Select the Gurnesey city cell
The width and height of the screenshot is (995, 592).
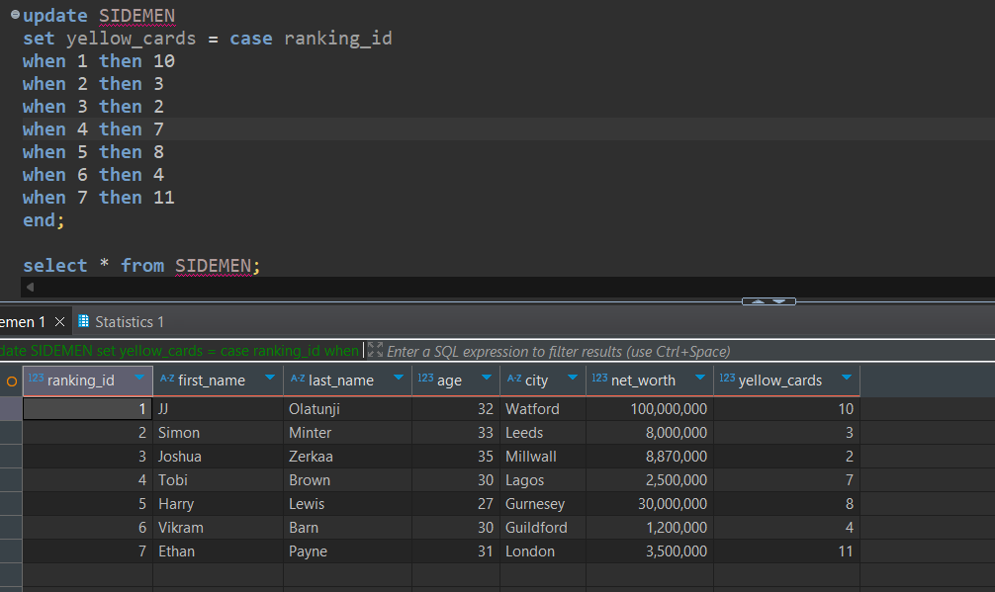pyautogui.click(x=543, y=504)
